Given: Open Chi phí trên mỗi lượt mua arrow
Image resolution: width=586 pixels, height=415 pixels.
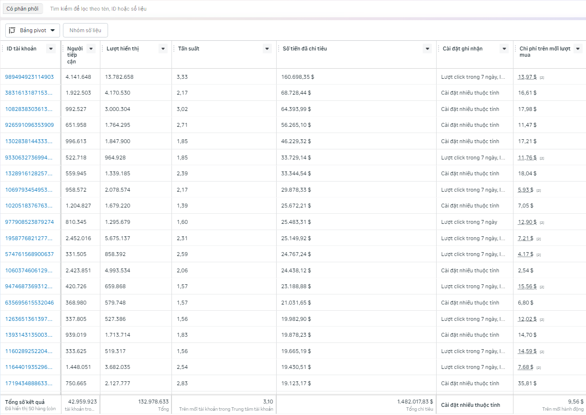Looking at the screenshot, I should (578, 49).
